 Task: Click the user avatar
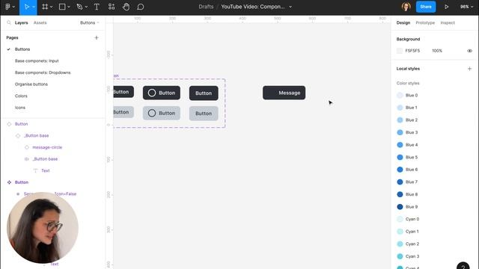pyautogui.click(x=406, y=7)
